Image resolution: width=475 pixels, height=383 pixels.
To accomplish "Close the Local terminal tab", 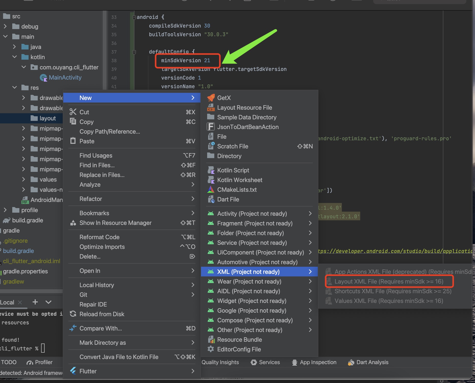I will point(20,302).
